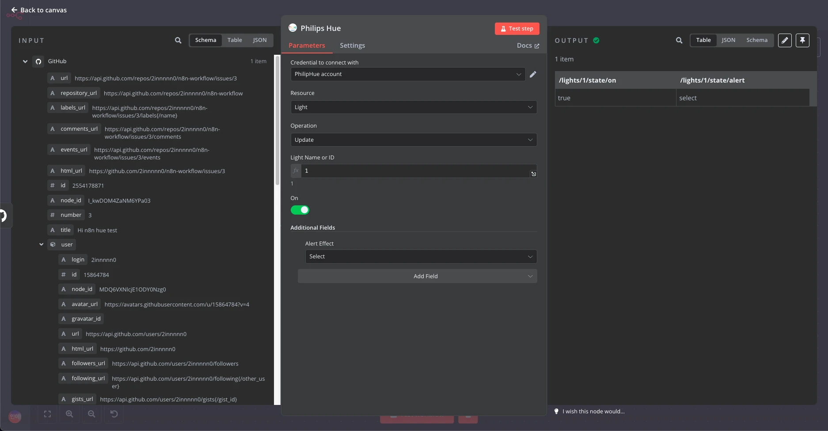Image resolution: width=828 pixels, height=431 pixels.
Task: Click the following_url schema field
Action: click(84, 378)
